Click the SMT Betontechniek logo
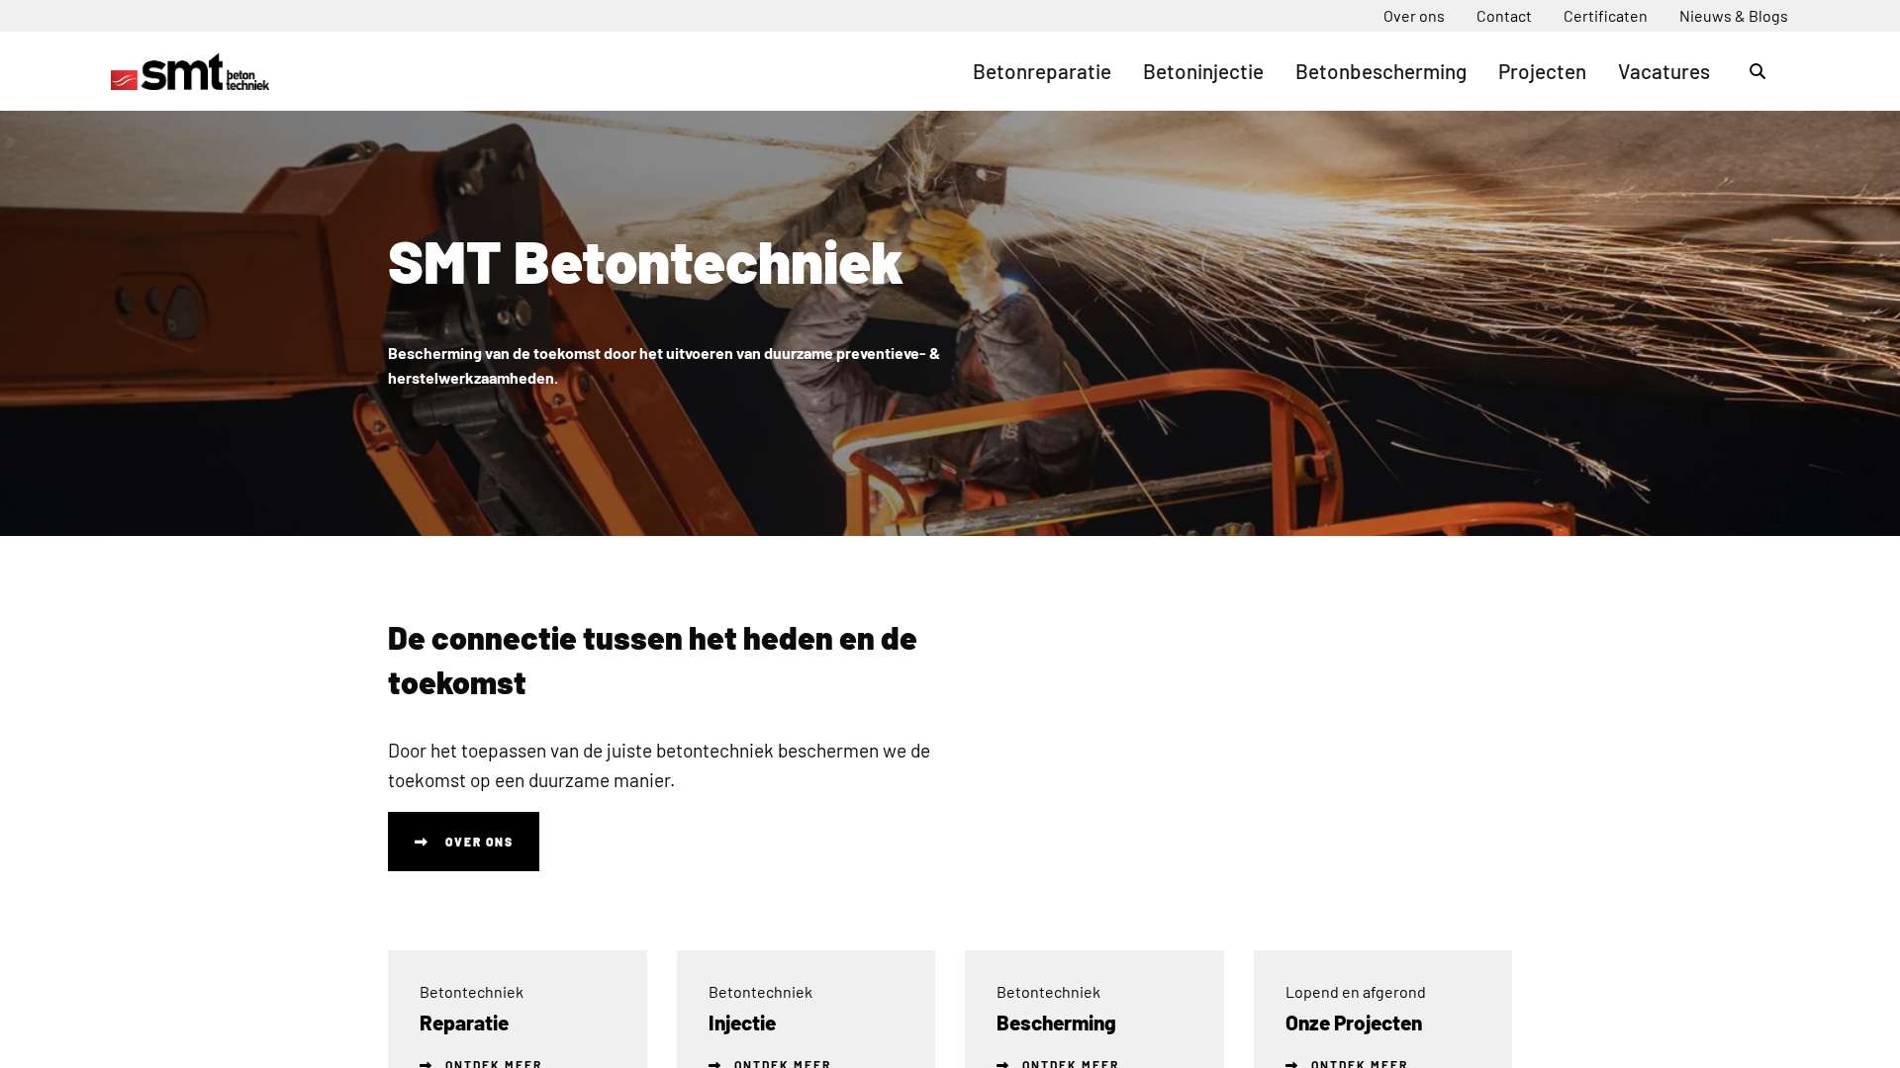The width and height of the screenshot is (1900, 1068). 189,73
